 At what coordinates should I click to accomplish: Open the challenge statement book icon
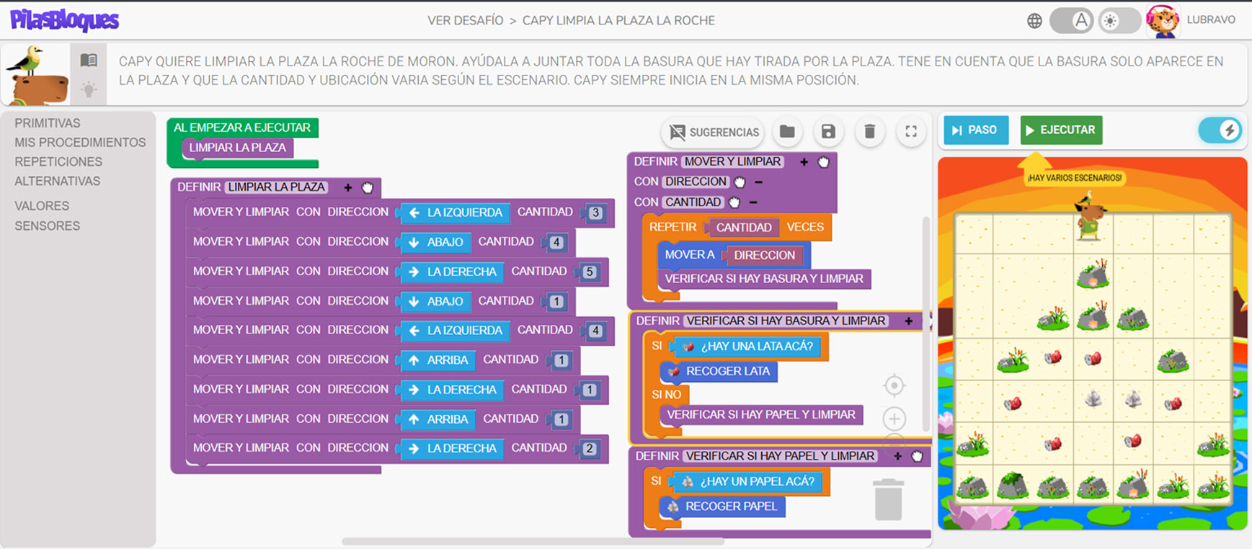(x=89, y=60)
